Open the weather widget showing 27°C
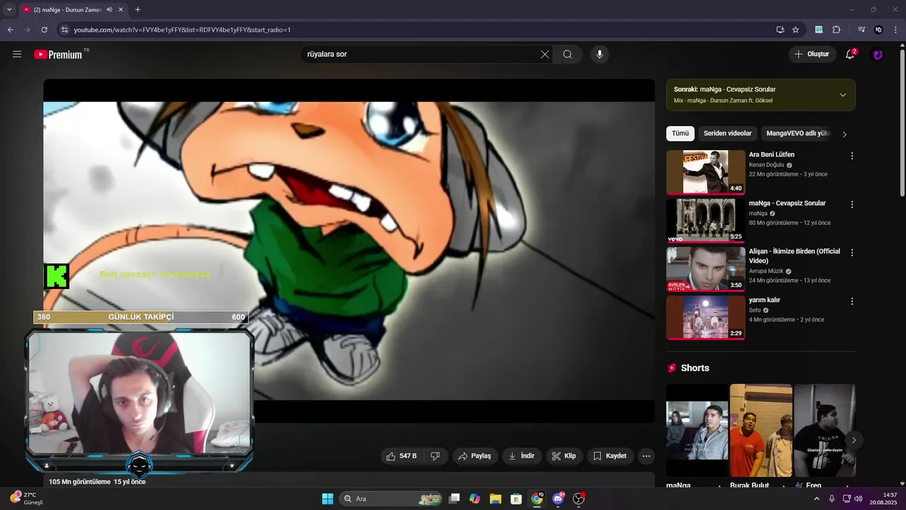 point(27,498)
